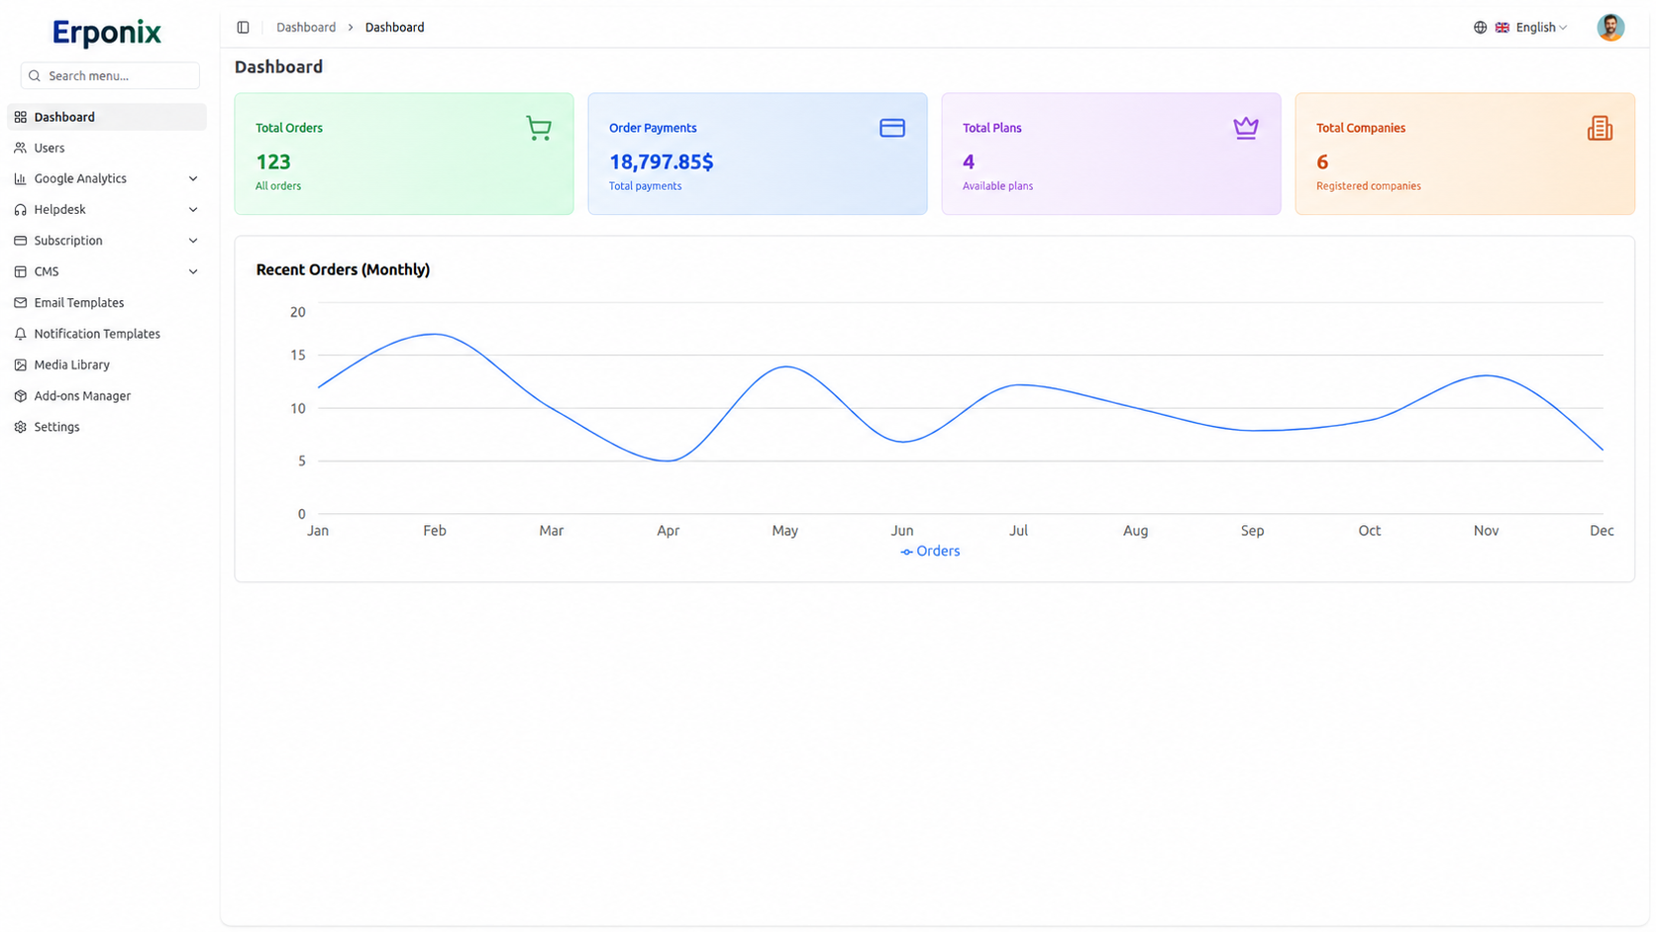Click the 18,797.85$ payments value
Screen dimensions: 1656x932
661,161
